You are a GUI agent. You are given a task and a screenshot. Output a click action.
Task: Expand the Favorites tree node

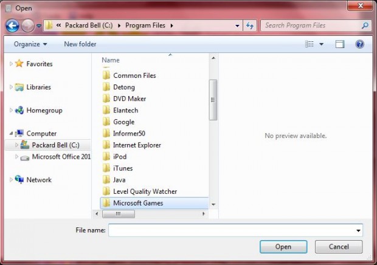11,64
